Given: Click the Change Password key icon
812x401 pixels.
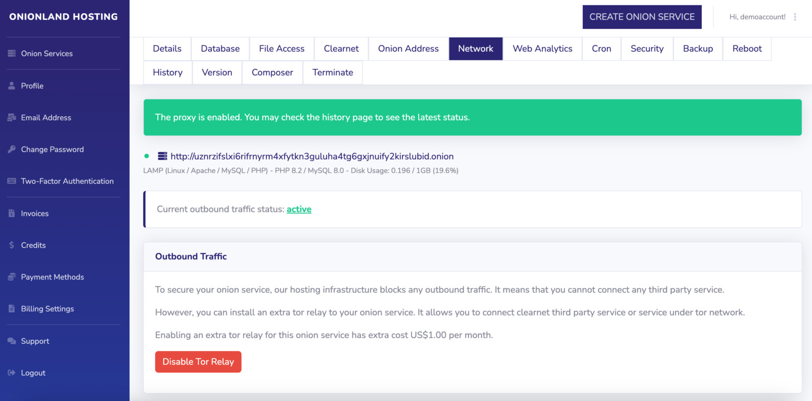Looking at the screenshot, I should [12, 149].
